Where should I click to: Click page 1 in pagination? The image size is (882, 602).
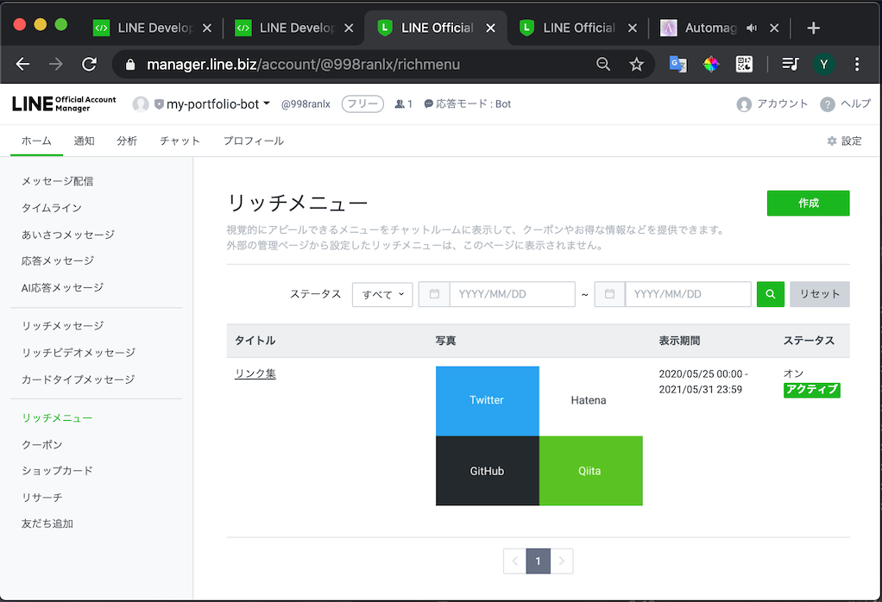(x=539, y=561)
